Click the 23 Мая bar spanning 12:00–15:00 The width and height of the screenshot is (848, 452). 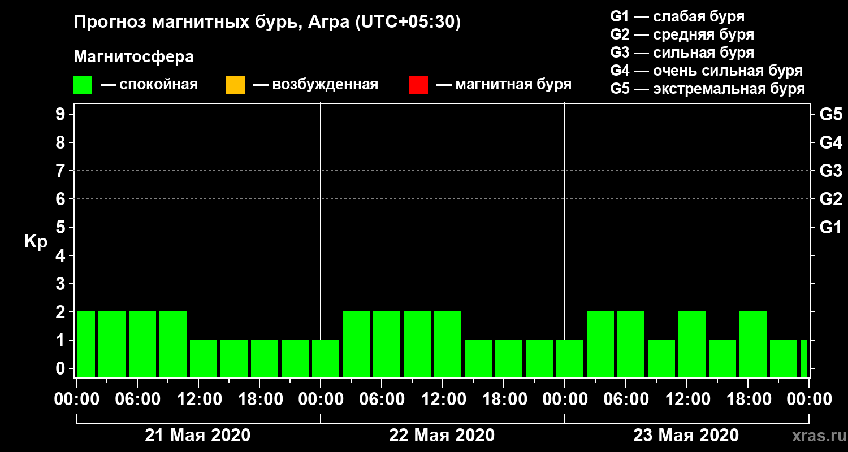(x=692, y=344)
